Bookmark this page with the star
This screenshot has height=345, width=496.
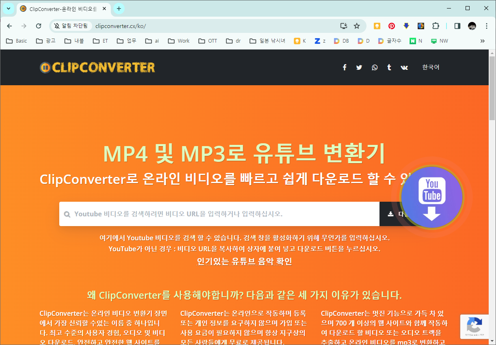point(357,26)
